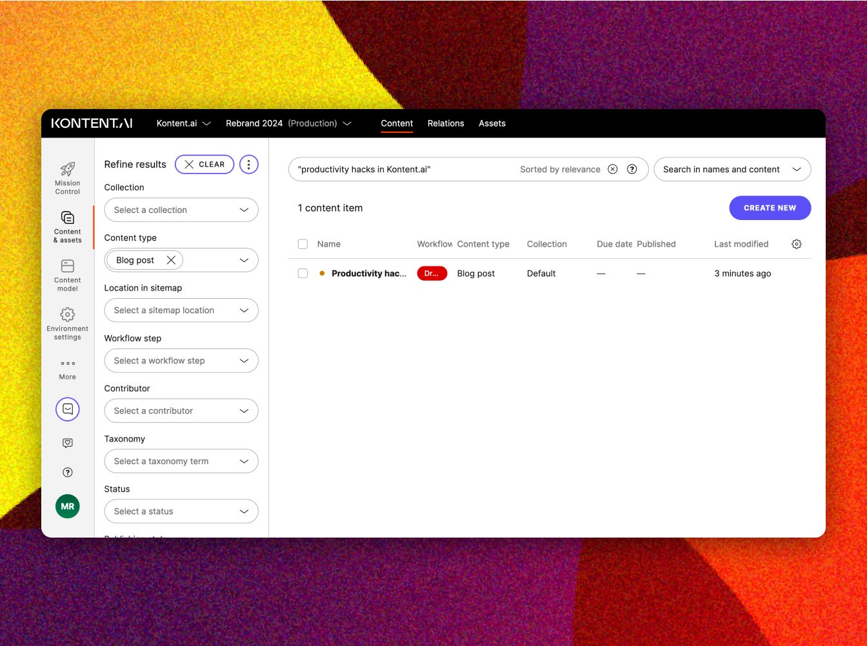This screenshot has height=646, width=867.
Task: Open search help question mark icon
Action: pos(632,169)
